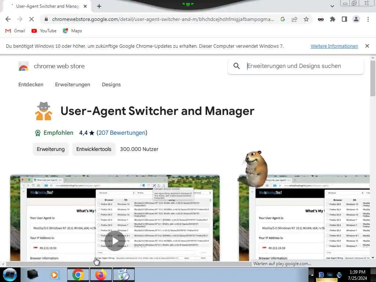Click the address bar URL
The width and height of the screenshot is (376, 282).
[x=163, y=19]
